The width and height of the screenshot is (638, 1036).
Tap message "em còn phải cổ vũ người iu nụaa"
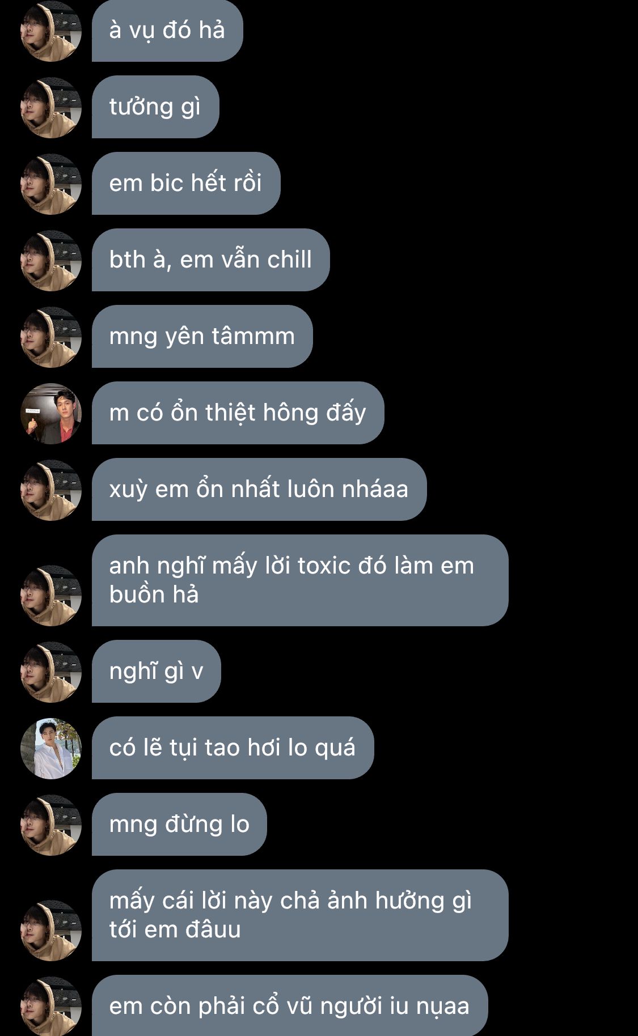coord(290,1006)
